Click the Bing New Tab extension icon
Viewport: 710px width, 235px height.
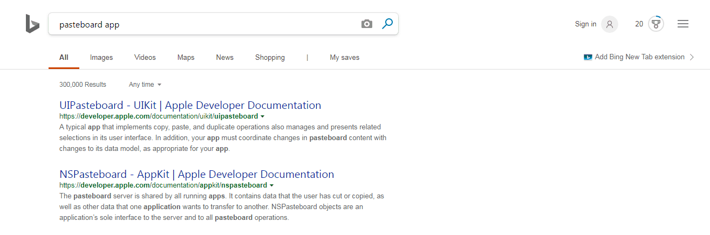pyautogui.click(x=588, y=57)
